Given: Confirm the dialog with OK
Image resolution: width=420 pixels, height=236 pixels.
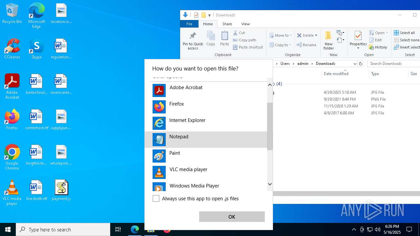Looking at the screenshot, I should pos(232,217).
